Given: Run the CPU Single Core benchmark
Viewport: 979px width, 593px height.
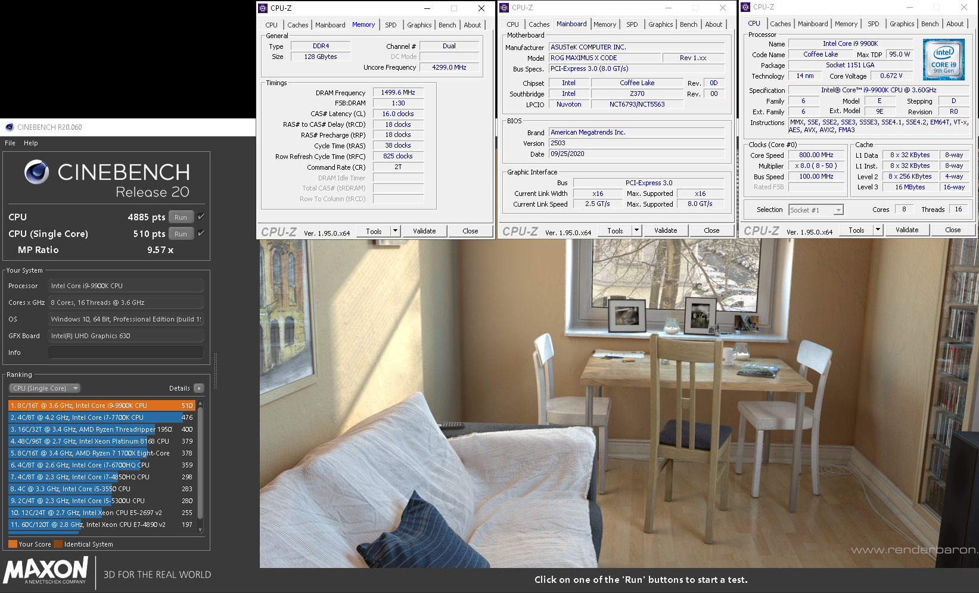Looking at the screenshot, I should (181, 233).
